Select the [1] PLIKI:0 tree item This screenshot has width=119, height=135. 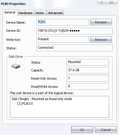(25, 104)
